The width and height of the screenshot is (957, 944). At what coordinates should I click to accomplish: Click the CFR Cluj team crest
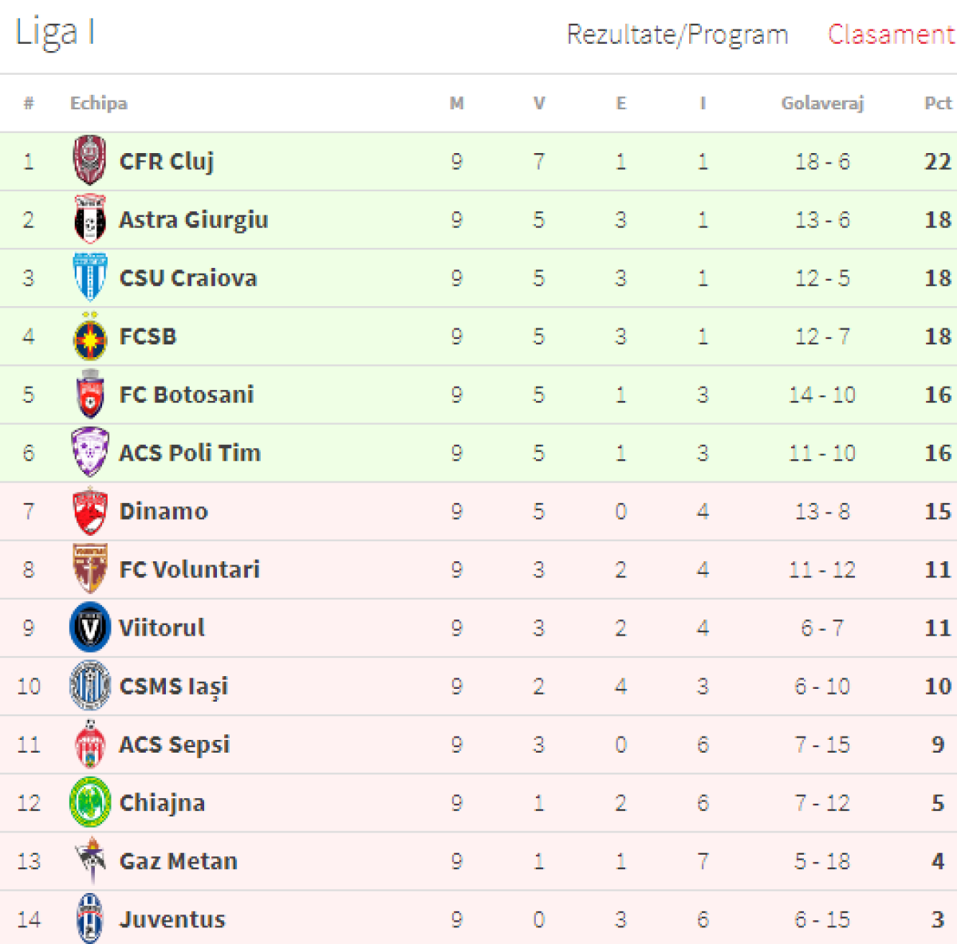tap(90, 161)
